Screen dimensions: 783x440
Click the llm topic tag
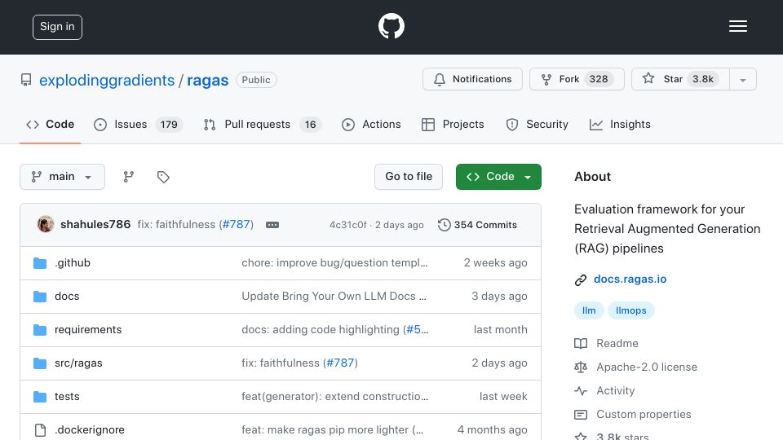(x=589, y=310)
